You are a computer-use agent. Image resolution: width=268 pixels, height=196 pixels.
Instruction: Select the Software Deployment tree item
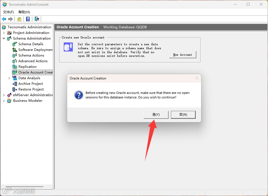(x=35, y=50)
